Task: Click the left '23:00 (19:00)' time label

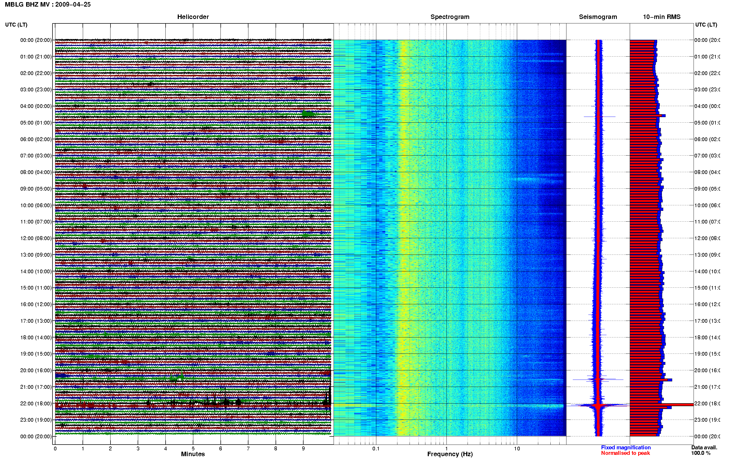Action: click(36, 420)
